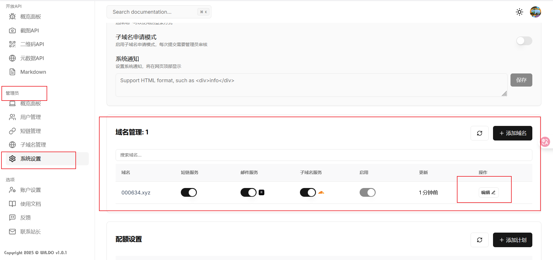Toggle 邮件服务 for 000634.xyz
The image size is (553, 260).
coord(248,192)
